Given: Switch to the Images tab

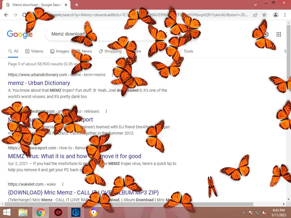Looking at the screenshot, I should (x=60, y=51).
